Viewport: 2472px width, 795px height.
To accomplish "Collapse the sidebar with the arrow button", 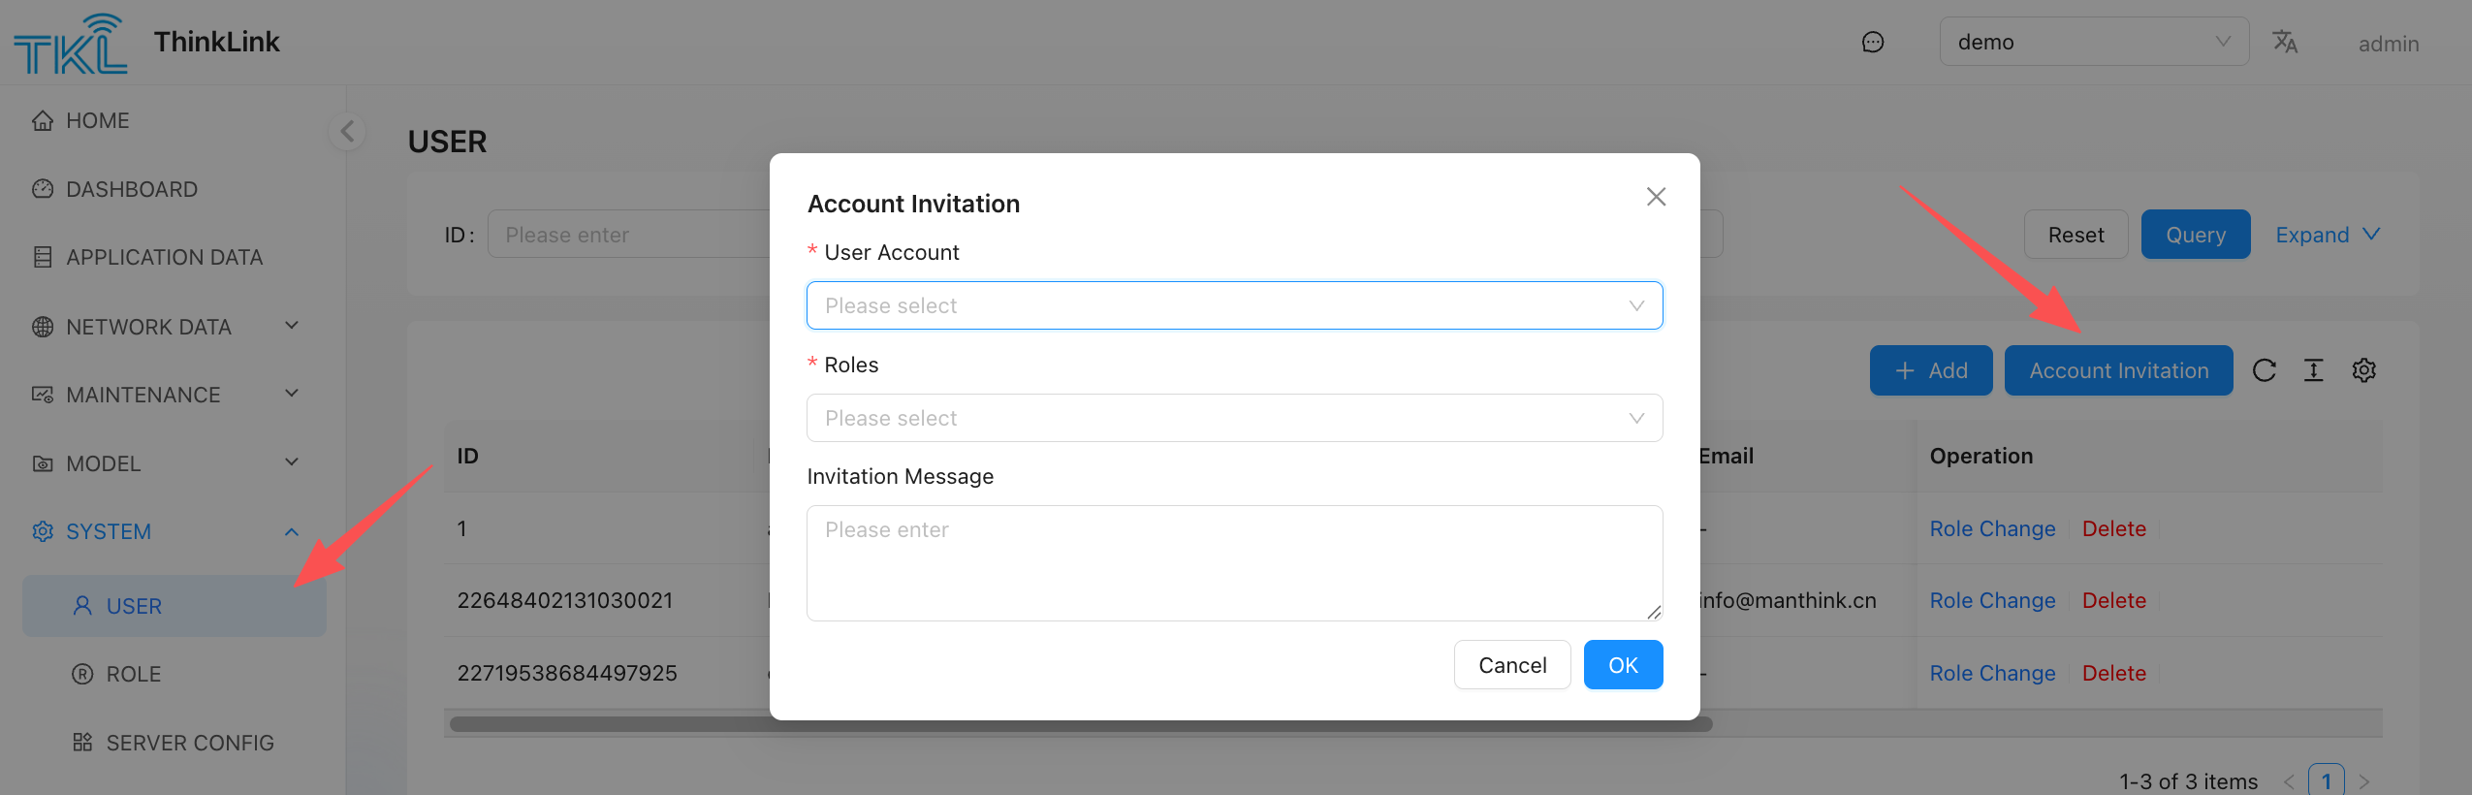I will pyautogui.click(x=347, y=131).
